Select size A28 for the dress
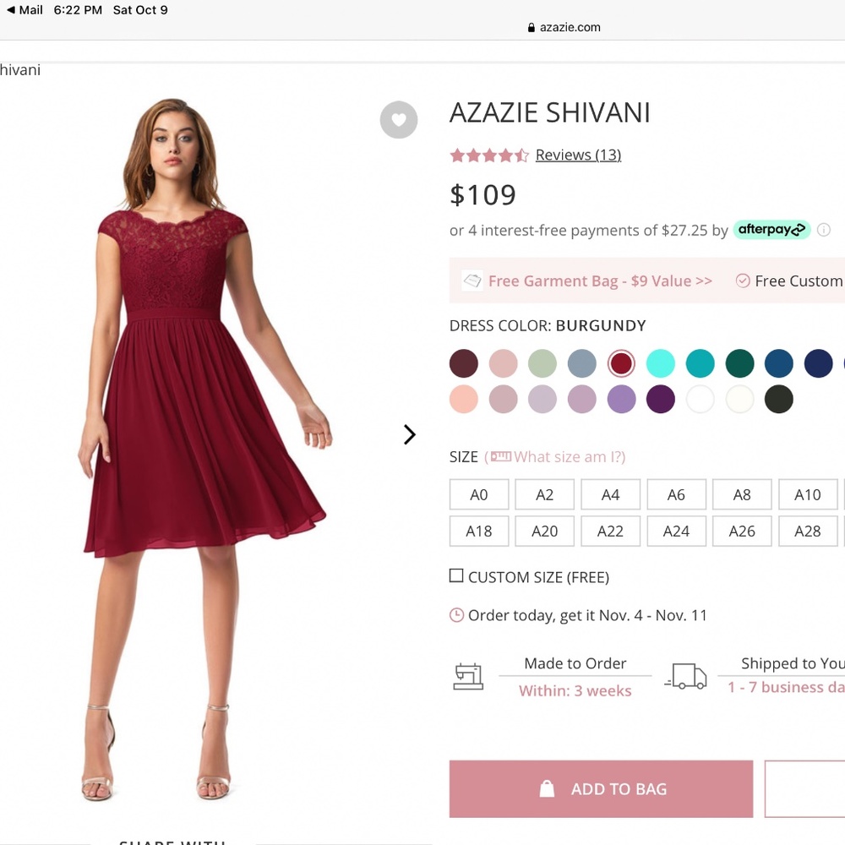 pyautogui.click(x=808, y=531)
